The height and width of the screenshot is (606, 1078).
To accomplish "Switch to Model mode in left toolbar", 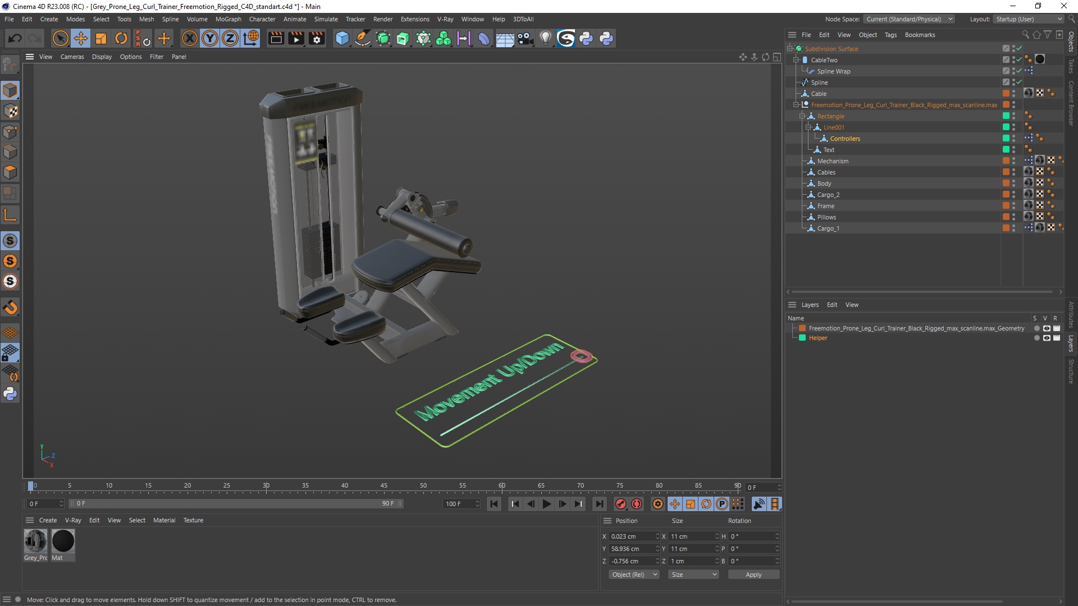I will pos(10,90).
